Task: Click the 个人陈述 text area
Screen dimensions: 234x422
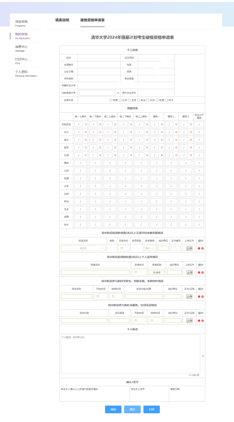Action: pyautogui.click(x=130, y=354)
